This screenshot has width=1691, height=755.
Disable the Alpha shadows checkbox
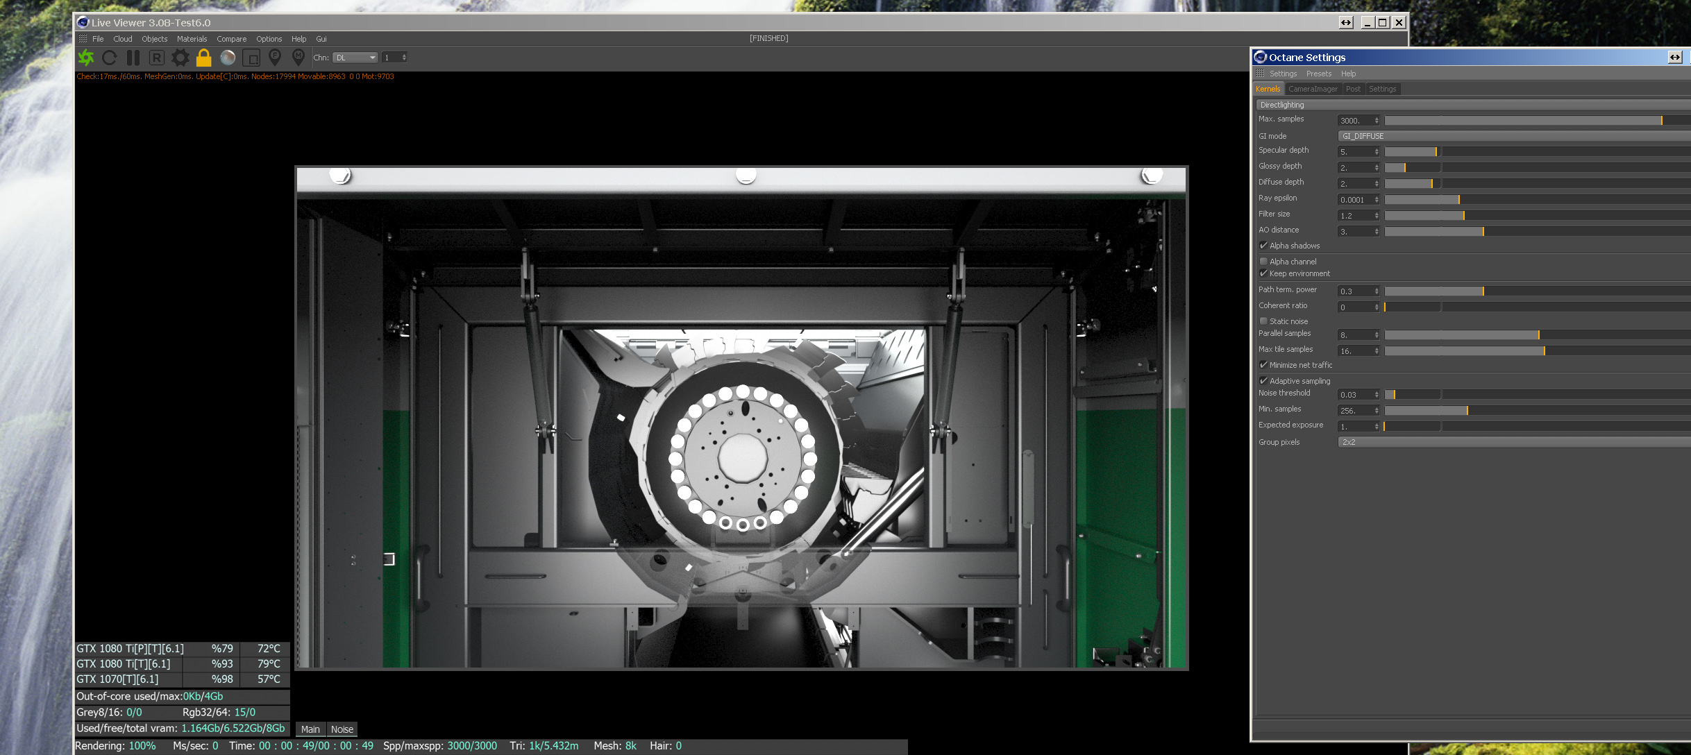tap(1263, 246)
